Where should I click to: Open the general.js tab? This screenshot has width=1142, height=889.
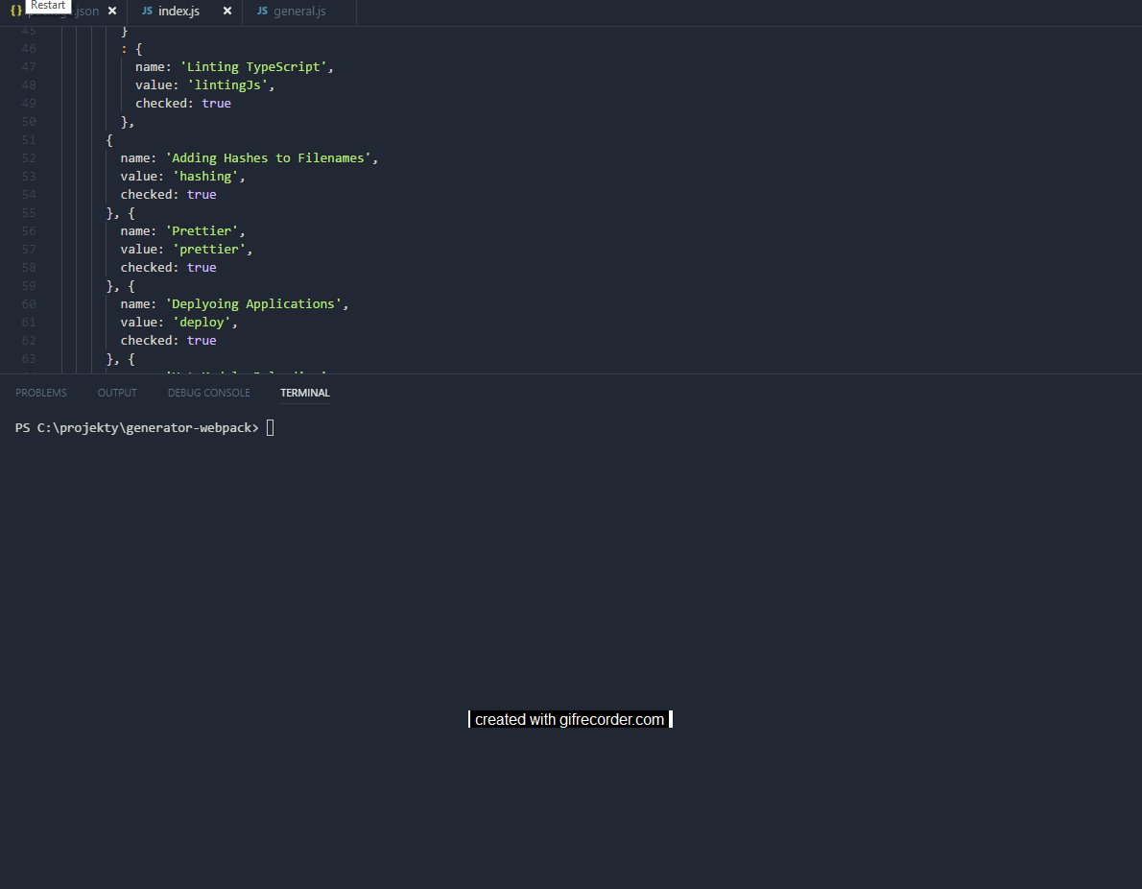coord(299,12)
